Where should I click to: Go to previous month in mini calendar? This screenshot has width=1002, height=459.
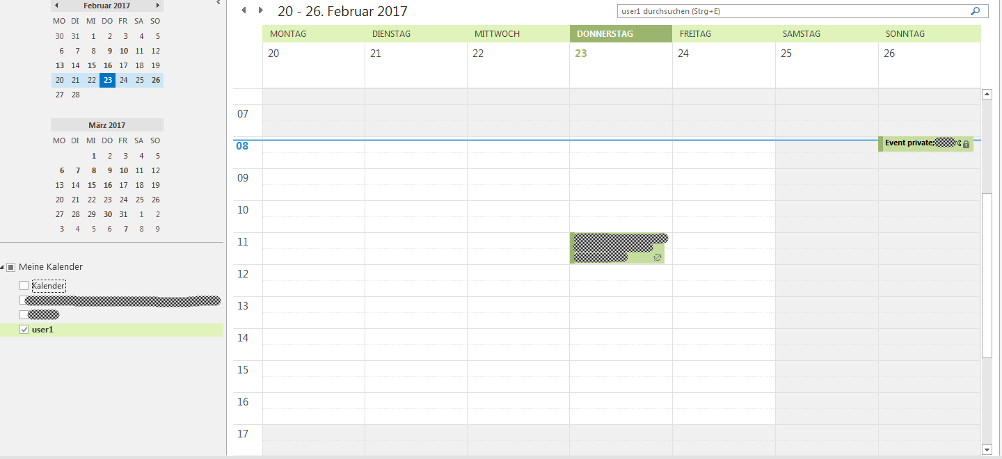pos(56,6)
